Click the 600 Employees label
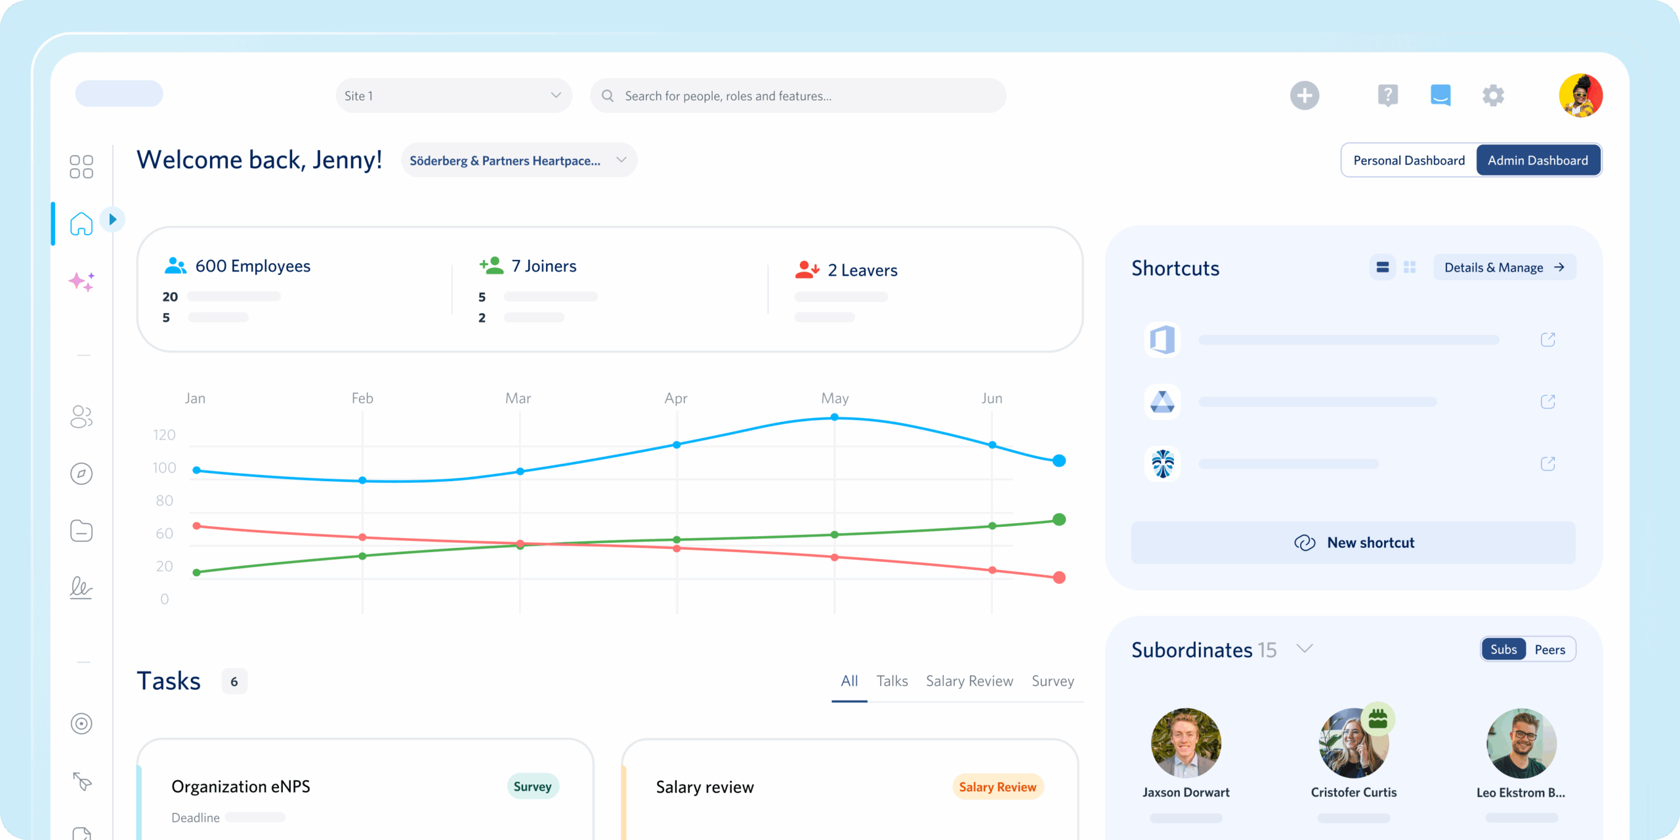 coord(253,266)
